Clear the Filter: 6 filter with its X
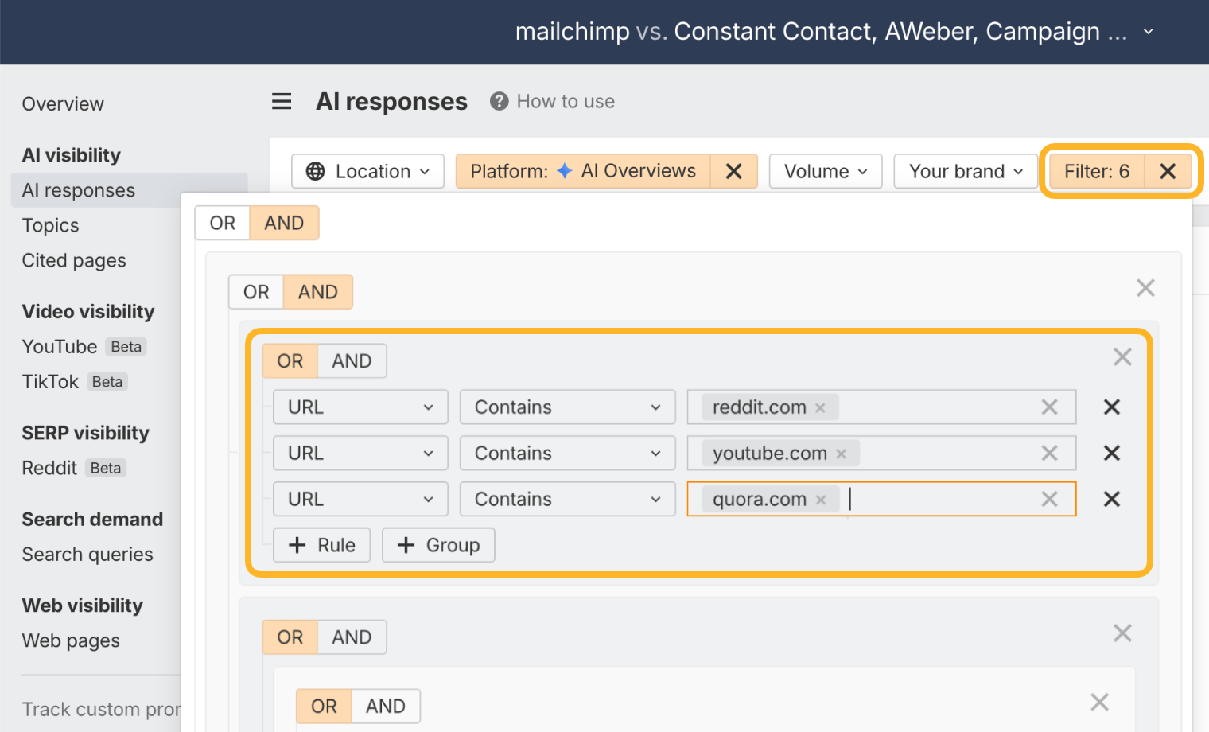The width and height of the screenshot is (1209, 732). [1168, 171]
